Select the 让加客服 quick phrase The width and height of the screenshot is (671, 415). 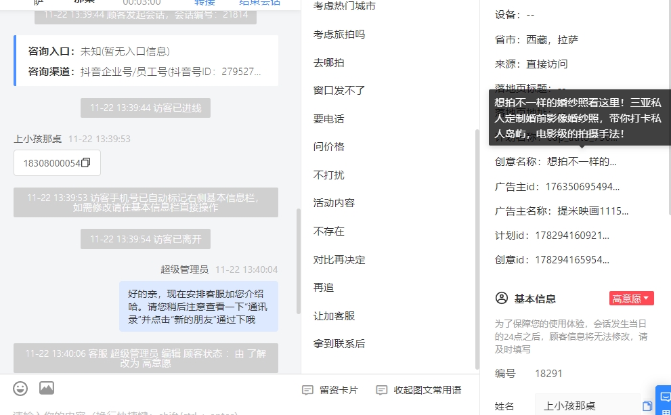pyautogui.click(x=334, y=316)
